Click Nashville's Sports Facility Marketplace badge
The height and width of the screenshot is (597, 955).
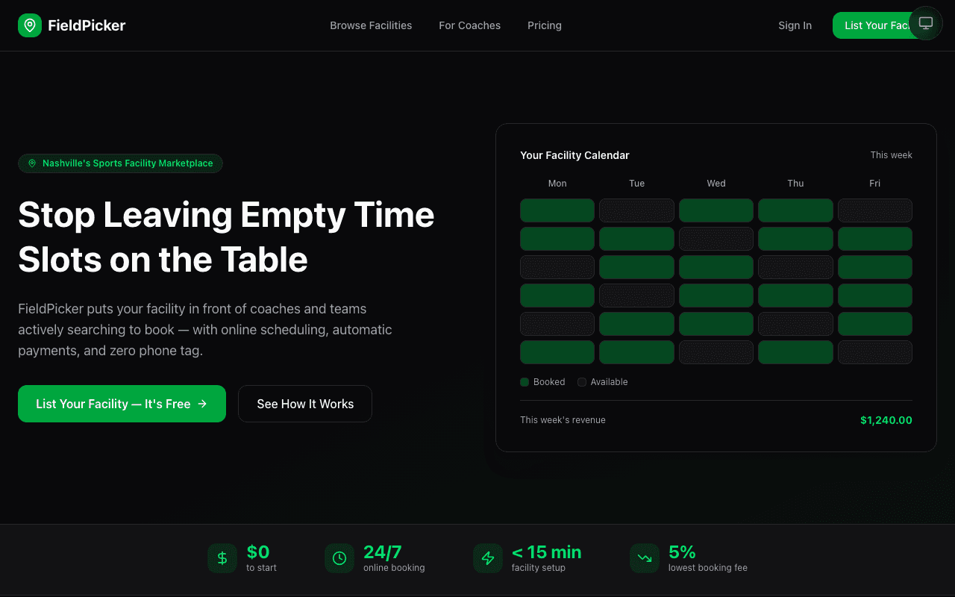click(x=120, y=163)
